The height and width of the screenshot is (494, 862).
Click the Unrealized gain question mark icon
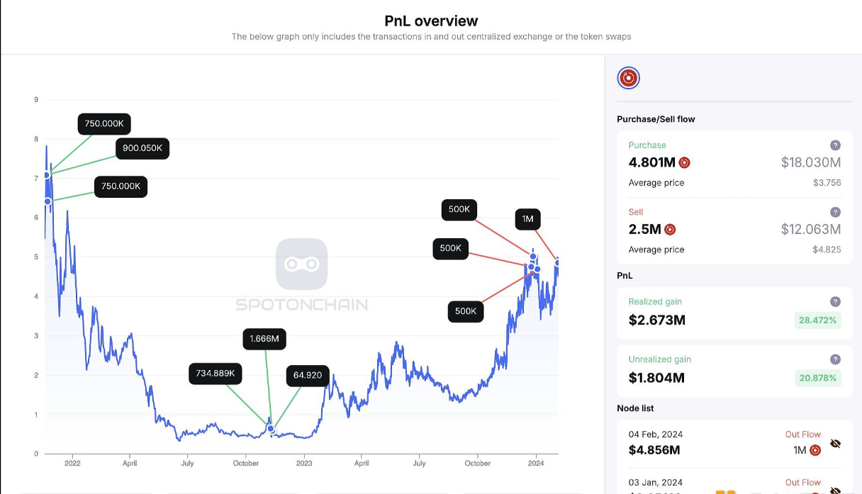point(835,359)
